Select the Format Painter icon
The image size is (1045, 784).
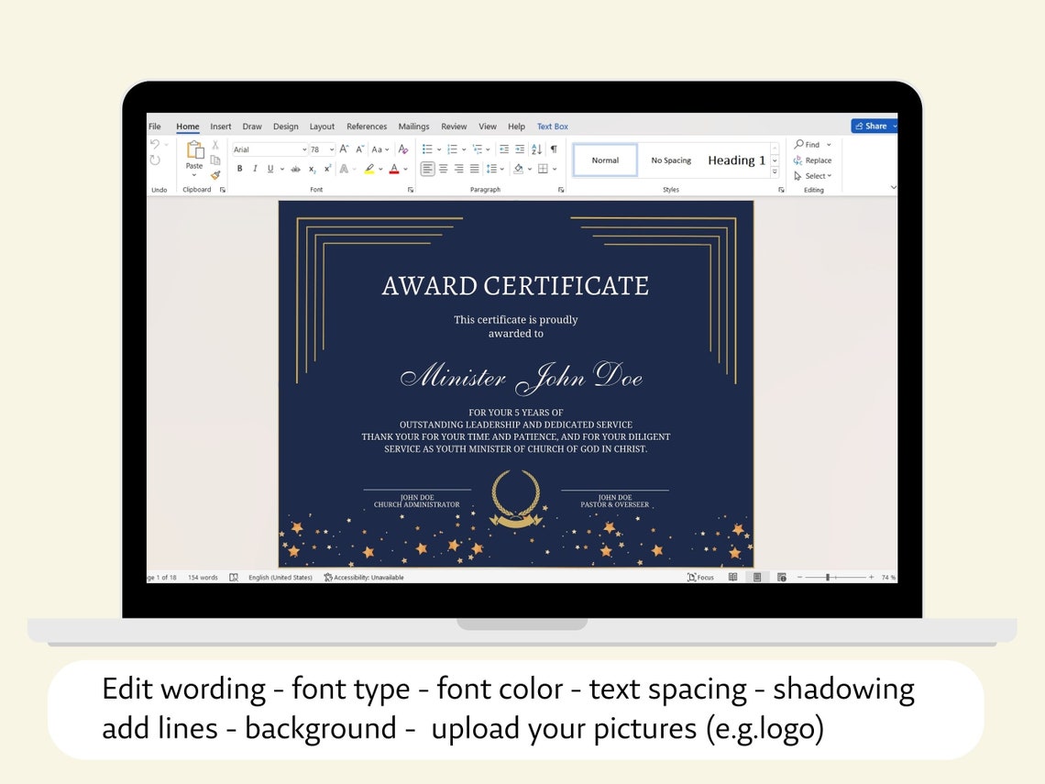(x=217, y=174)
